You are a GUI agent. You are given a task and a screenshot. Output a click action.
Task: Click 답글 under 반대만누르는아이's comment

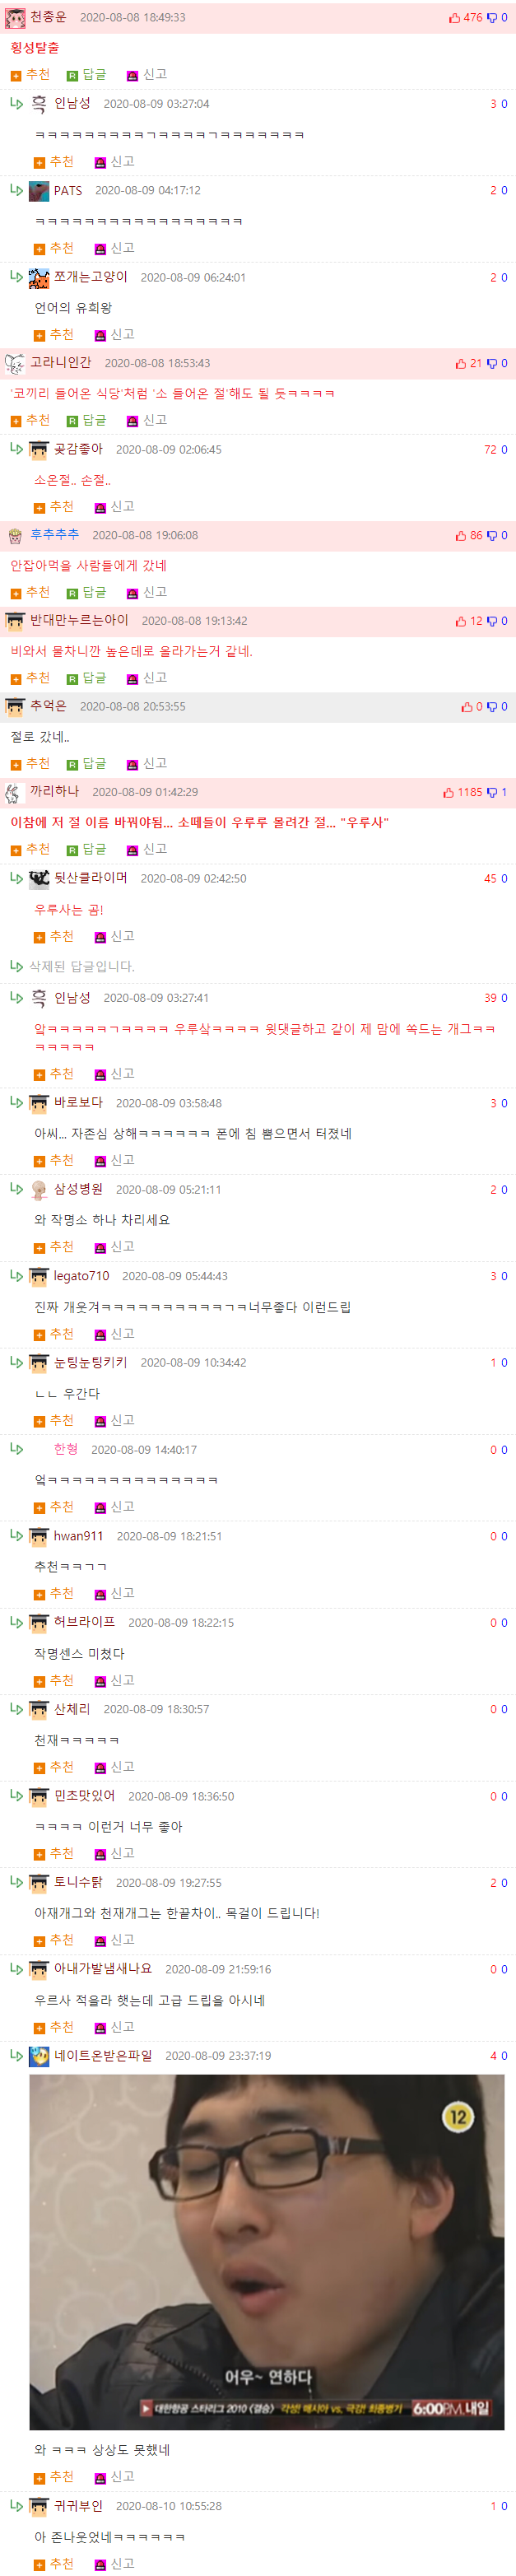tap(87, 679)
